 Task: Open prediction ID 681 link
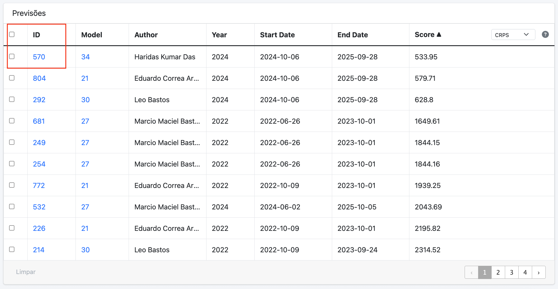39,121
